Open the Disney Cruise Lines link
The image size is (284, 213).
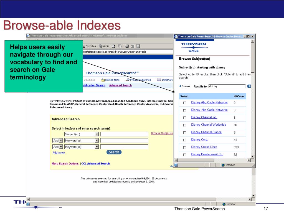click(204, 147)
